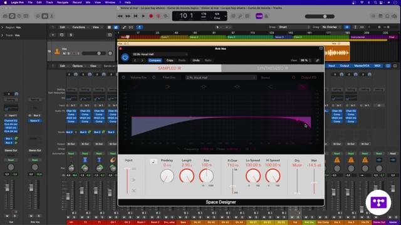The image size is (401, 225).
Task: Click the Length knob
Action: point(187,176)
